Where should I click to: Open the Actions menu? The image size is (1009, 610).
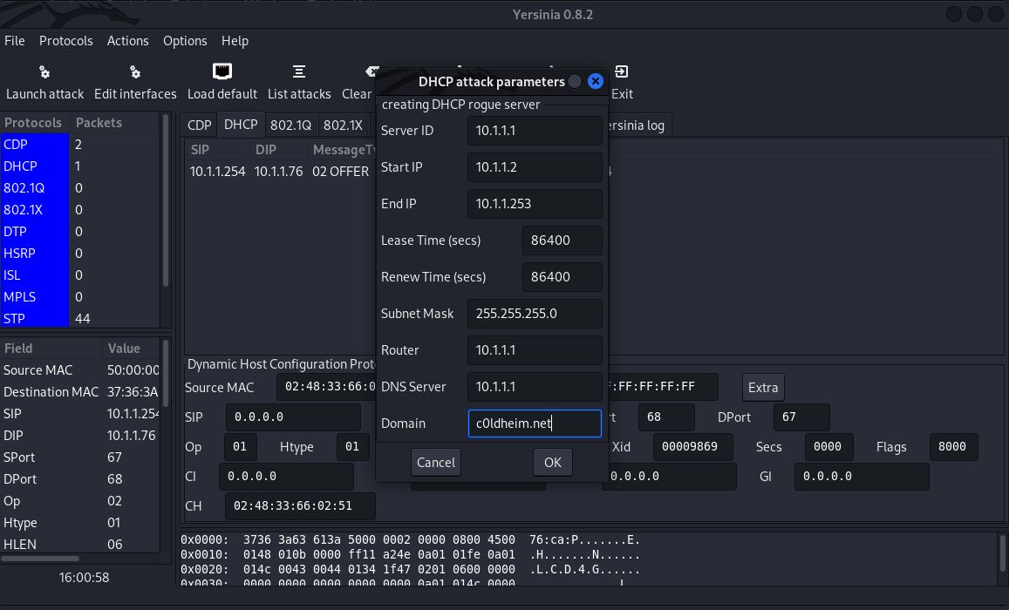[127, 41]
